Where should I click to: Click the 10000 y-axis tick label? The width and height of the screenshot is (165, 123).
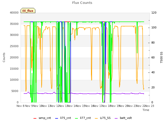(14, 80)
